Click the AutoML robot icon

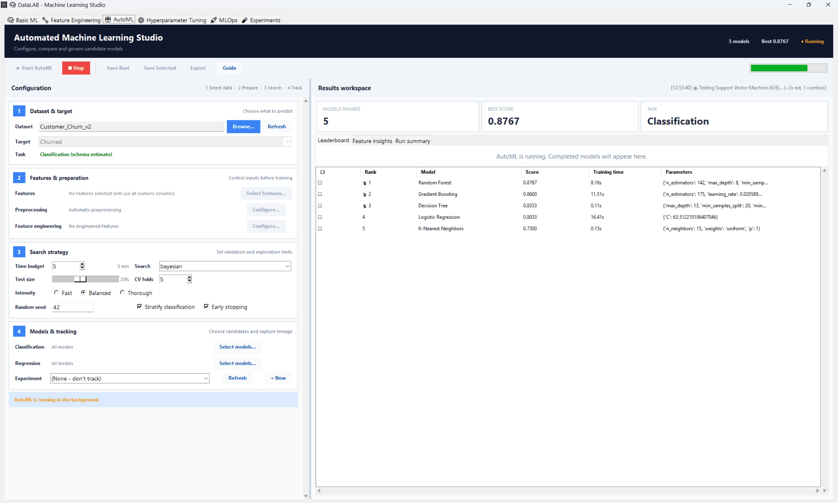(x=108, y=19)
